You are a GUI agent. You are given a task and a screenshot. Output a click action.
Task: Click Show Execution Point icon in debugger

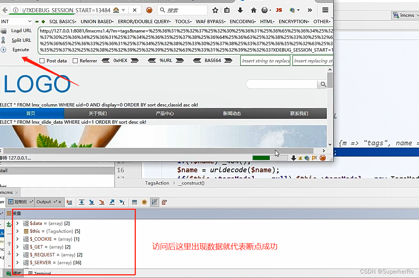69,202
